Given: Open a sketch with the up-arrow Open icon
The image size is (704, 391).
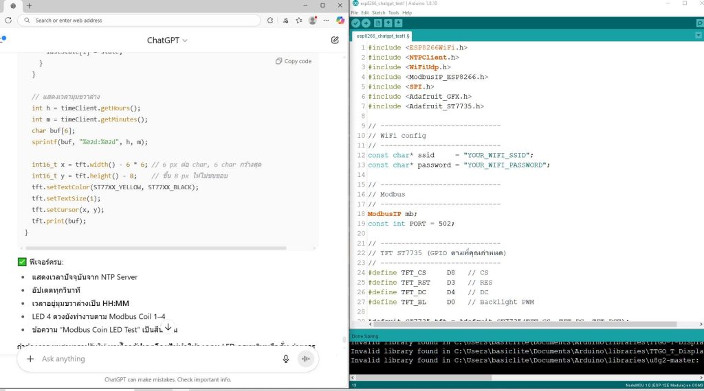Looking at the screenshot, I should tap(388, 23).
